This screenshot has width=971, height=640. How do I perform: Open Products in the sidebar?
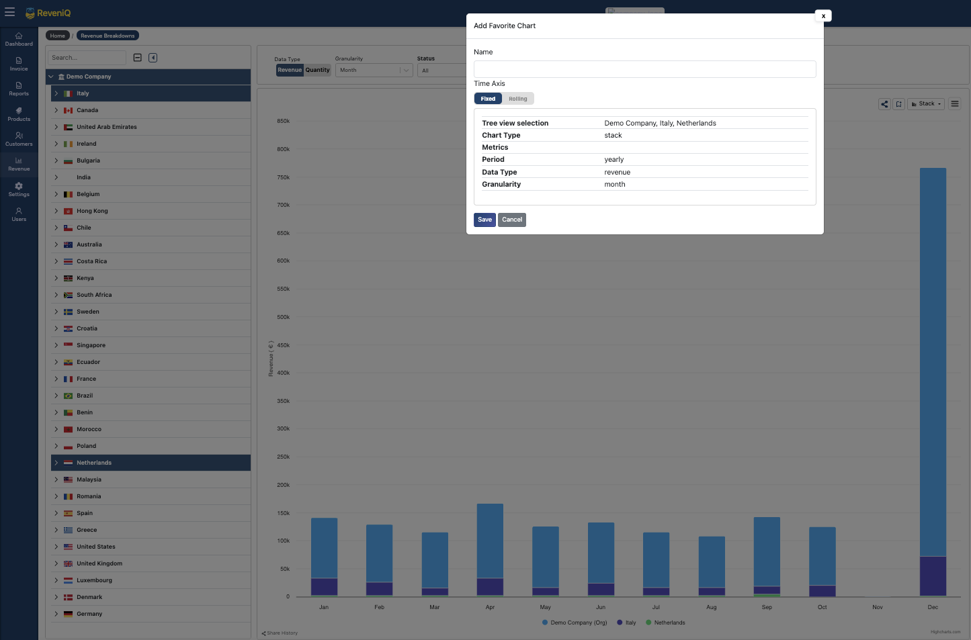[x=19, y=114]
